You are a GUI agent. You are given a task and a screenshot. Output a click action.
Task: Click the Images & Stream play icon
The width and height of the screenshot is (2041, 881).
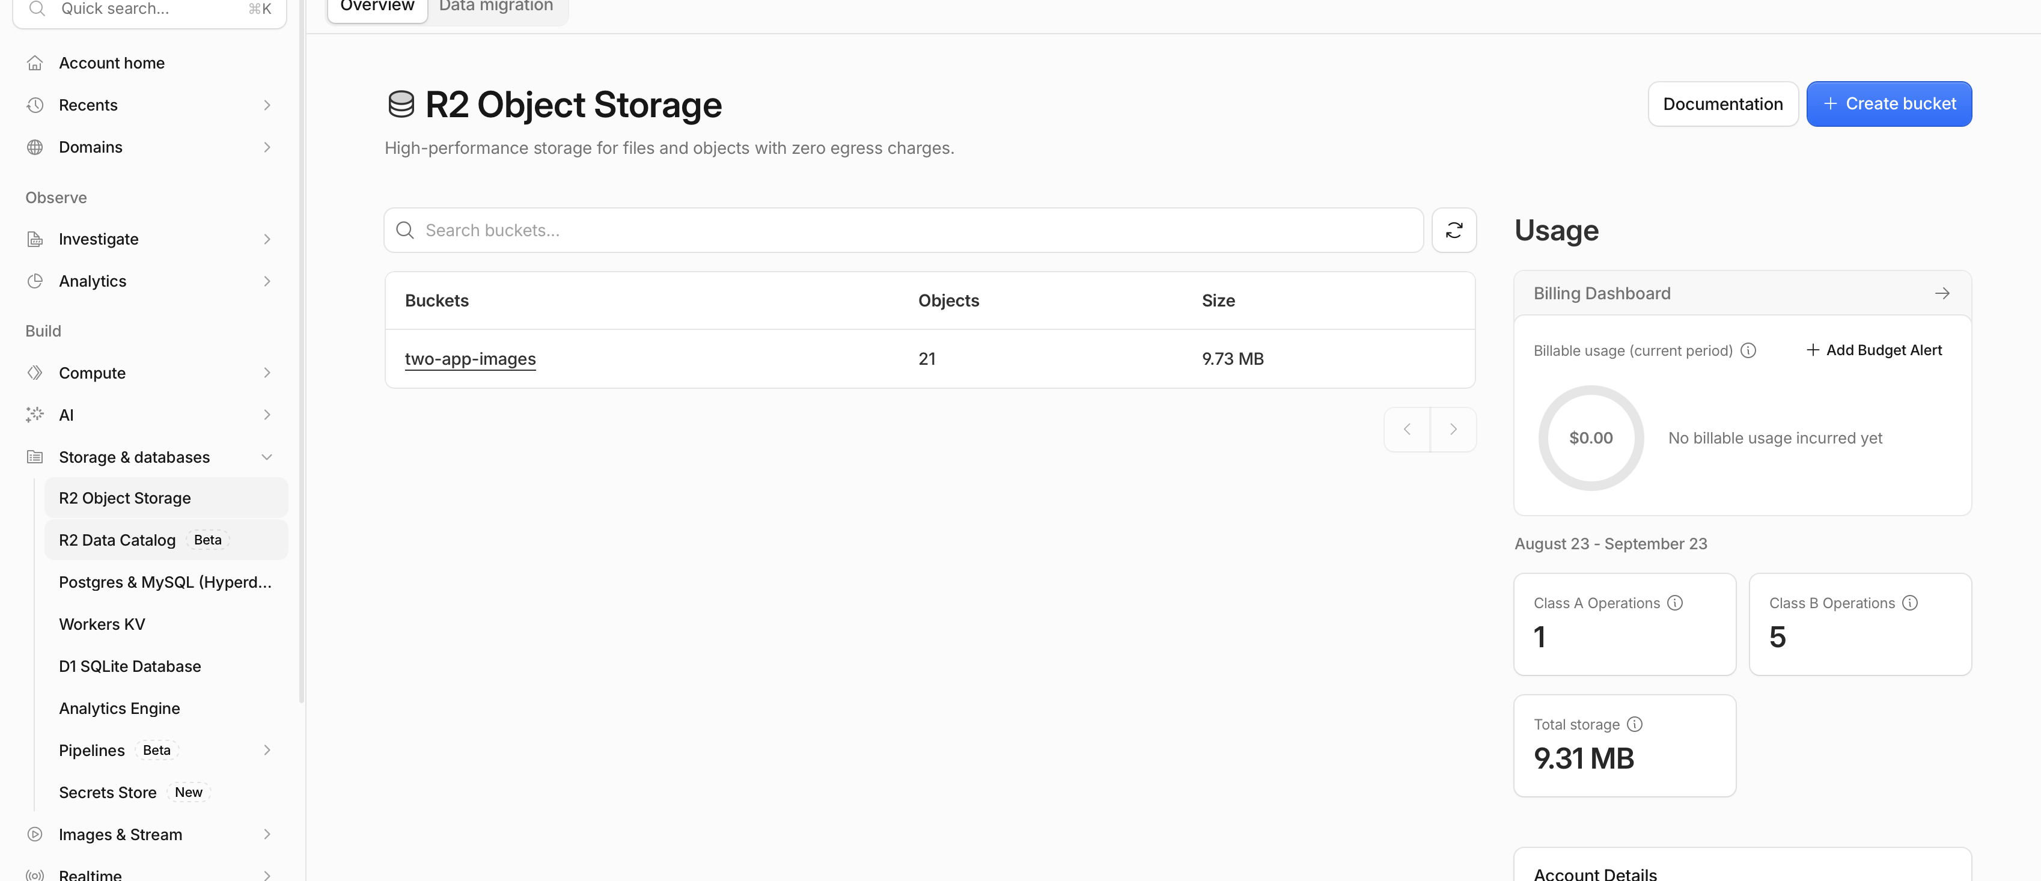pyautogui.click(x=35, y=834)
